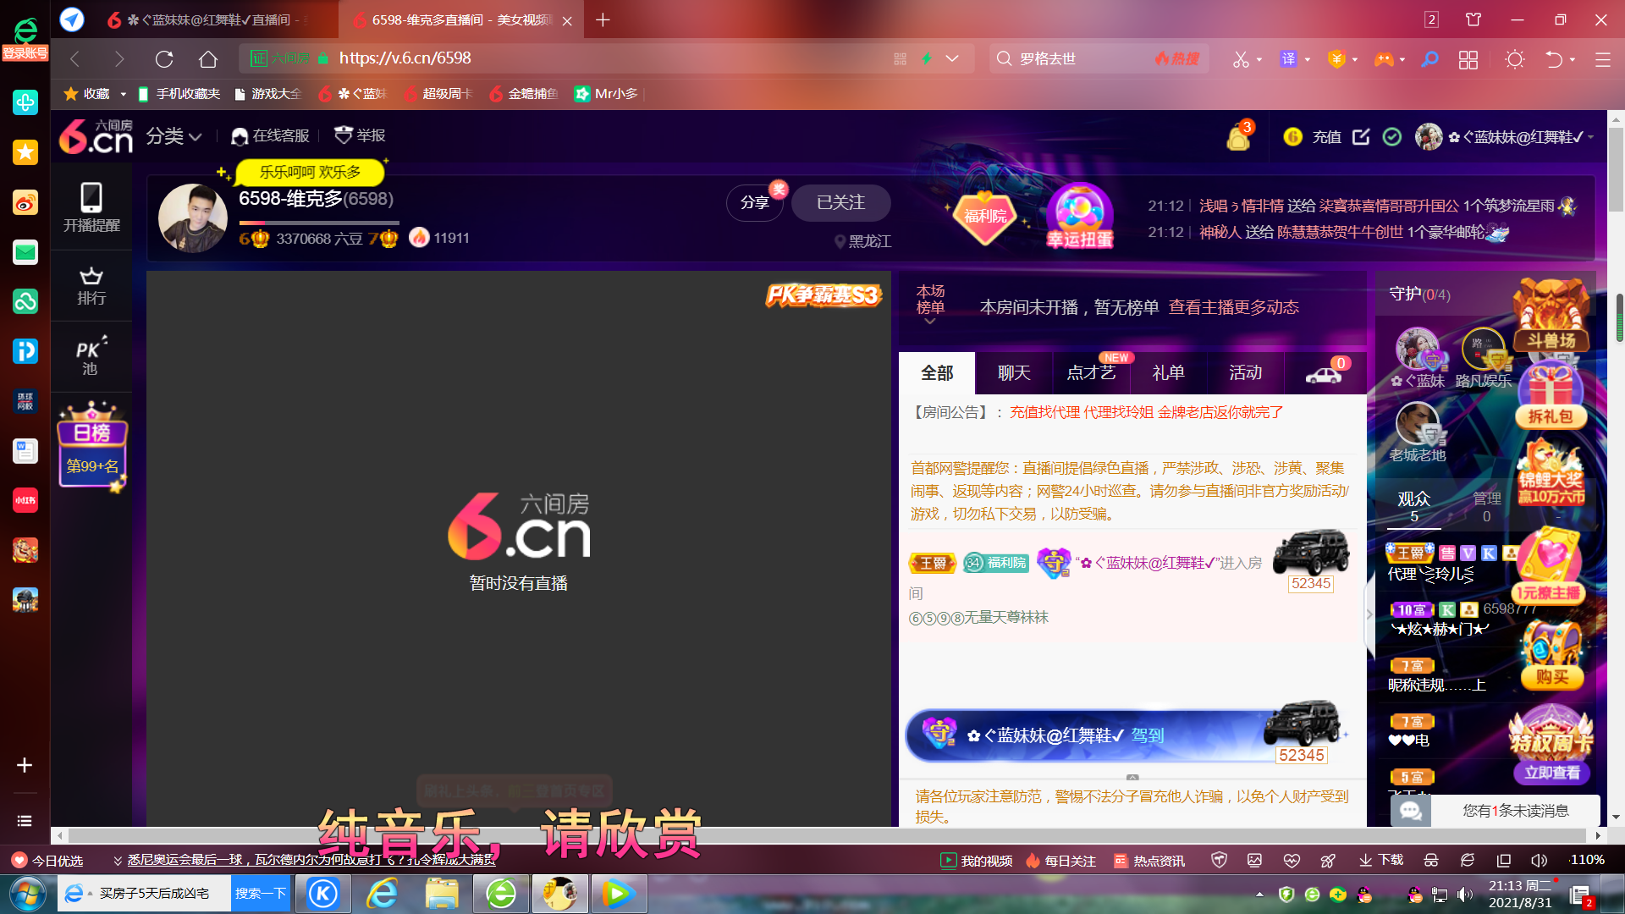Click the browser refresh button
This screenshot has height=914, width=1625.
(x=164, y=58)
